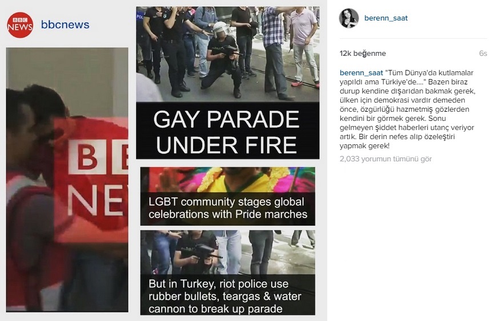View the 12k beğenme likes list
This screenshot has width=490, height=321.
(x=363, y=54)
